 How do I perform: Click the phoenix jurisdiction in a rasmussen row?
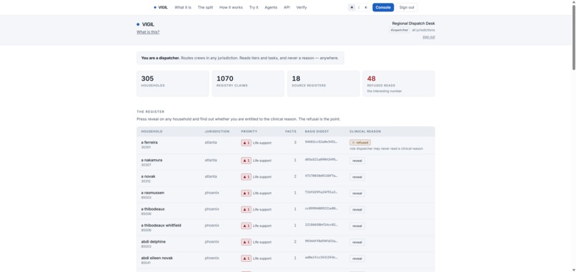[212, 193]
